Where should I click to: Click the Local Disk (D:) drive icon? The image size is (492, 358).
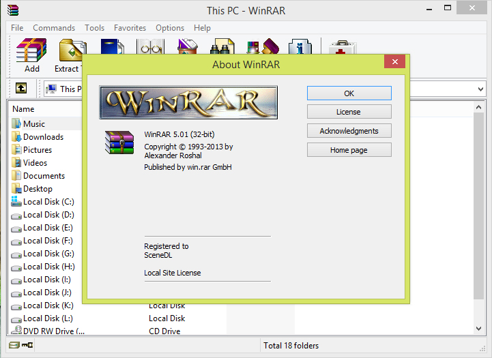16,215
